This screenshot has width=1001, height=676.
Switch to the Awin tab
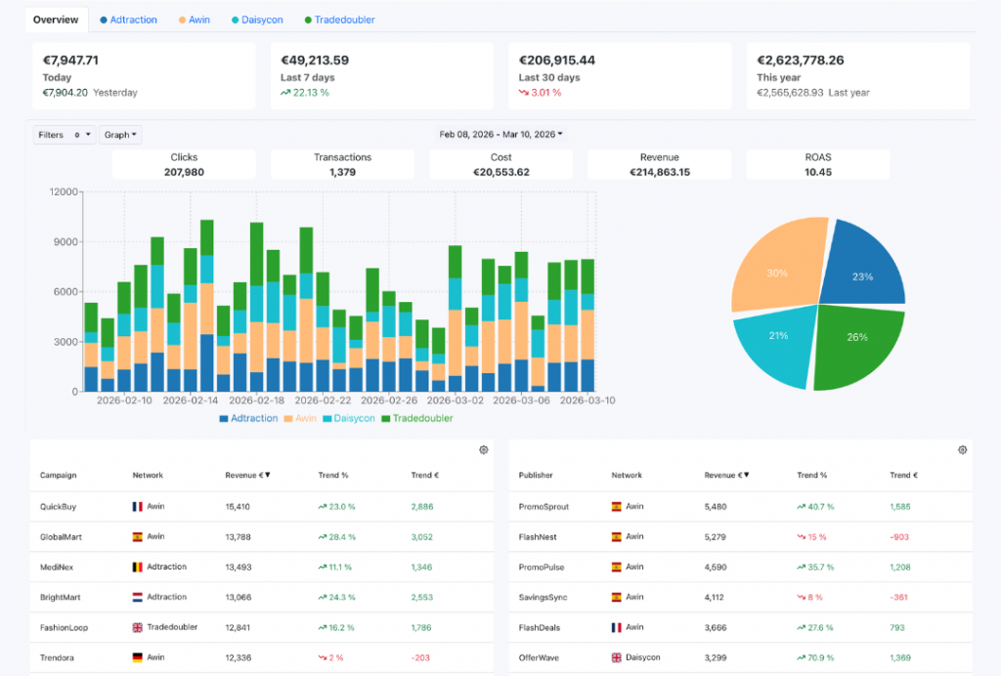[x=192, y=20]
